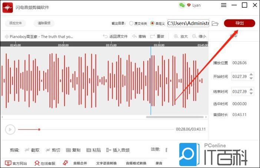
Task: Click the 00:28.06/03:43.11 time display
Action: 191,129
